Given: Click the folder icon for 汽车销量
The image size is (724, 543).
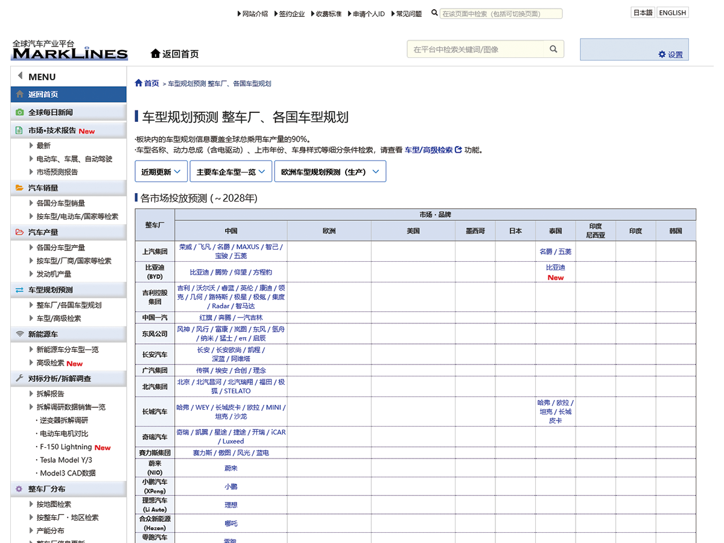Looking at the screenshot, I should [x=19, y=188].
